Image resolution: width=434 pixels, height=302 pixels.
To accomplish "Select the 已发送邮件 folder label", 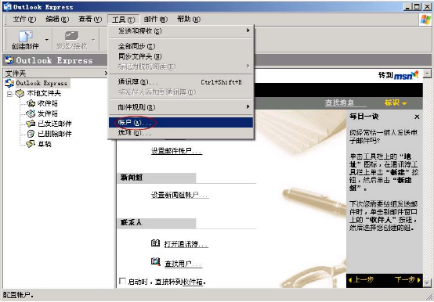I will 55,124.
